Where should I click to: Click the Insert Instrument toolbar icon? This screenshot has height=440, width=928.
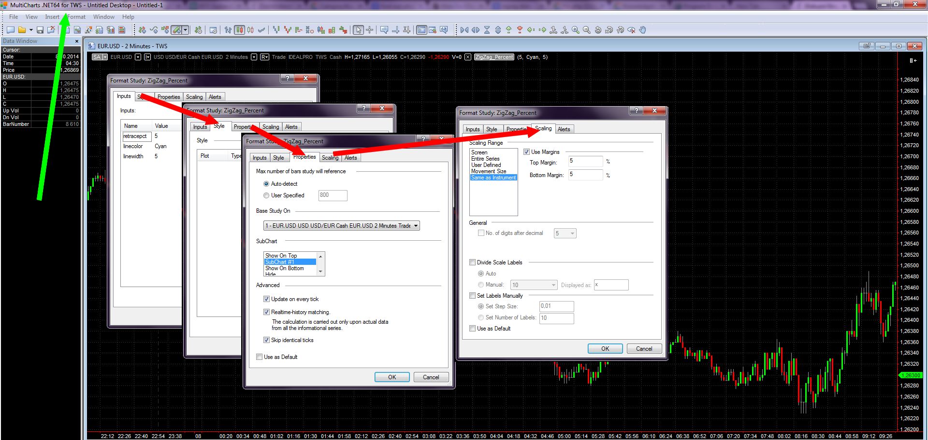click(142, 30)
